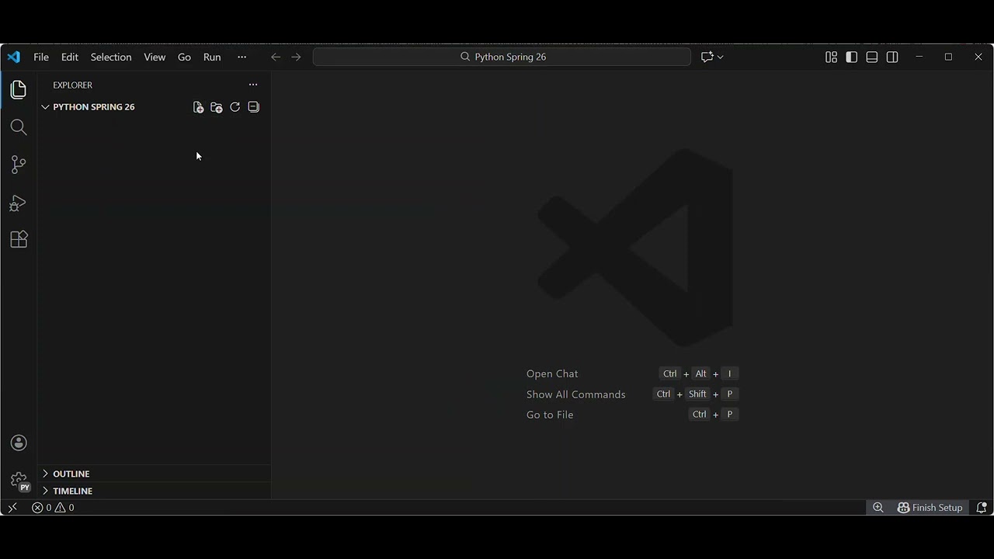
Task: Open the Search view in activity bar
Action: click(x=19, y=127)
